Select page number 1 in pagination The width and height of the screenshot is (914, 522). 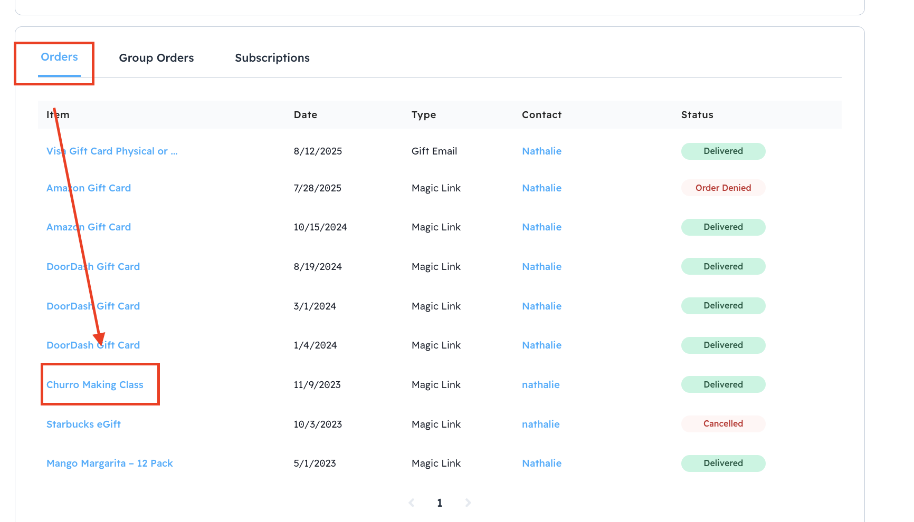tap(440, 503)
